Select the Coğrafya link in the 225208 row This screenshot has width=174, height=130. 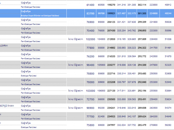coord(26,80)
